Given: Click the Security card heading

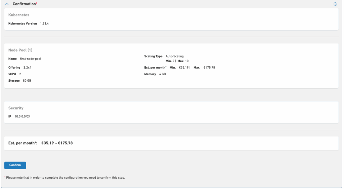Looking at the screenshot, I should (16, 108).
